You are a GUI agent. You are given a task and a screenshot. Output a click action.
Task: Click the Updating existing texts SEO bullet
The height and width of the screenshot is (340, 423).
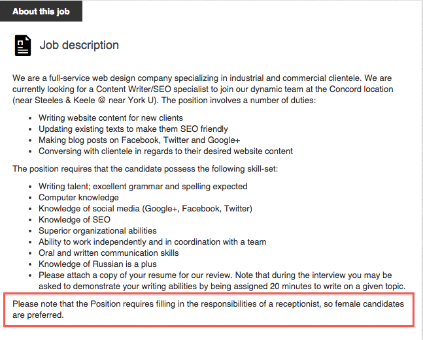point(133,129)
